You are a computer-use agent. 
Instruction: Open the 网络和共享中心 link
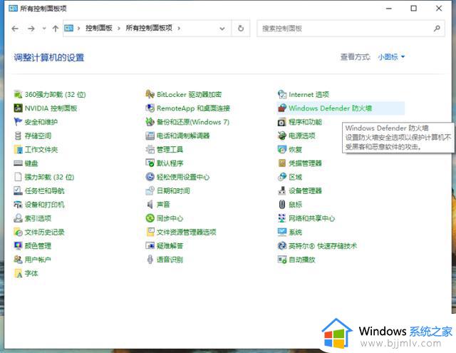(x=312, y=218)
